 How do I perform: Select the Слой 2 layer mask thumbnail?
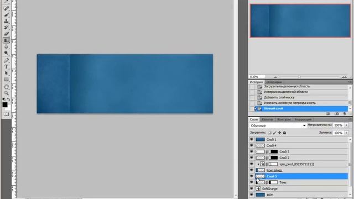[273, 158]
